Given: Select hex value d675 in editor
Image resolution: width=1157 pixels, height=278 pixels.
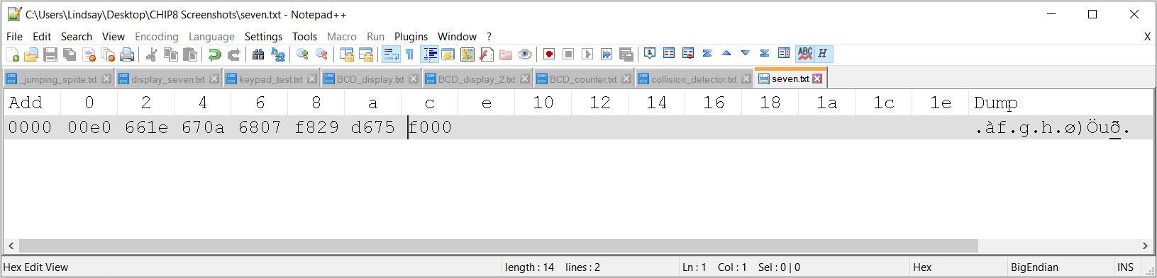Looking at the screenshot, I should point(373,127).
